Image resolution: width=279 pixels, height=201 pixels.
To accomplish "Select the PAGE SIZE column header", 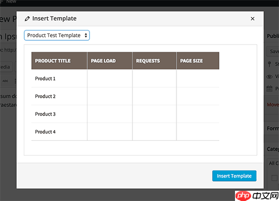I will click(198, 61).
